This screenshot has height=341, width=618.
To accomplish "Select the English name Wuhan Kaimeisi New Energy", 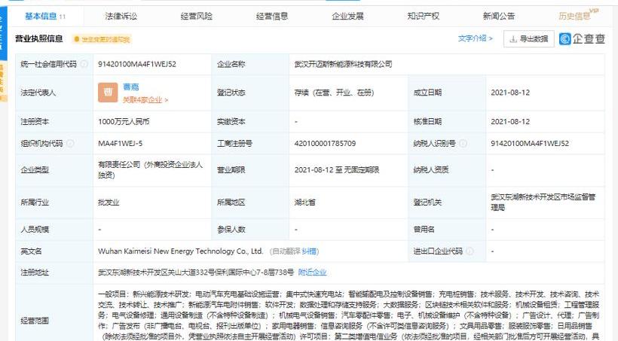I will pyautogui.click(x=181, y=251).
